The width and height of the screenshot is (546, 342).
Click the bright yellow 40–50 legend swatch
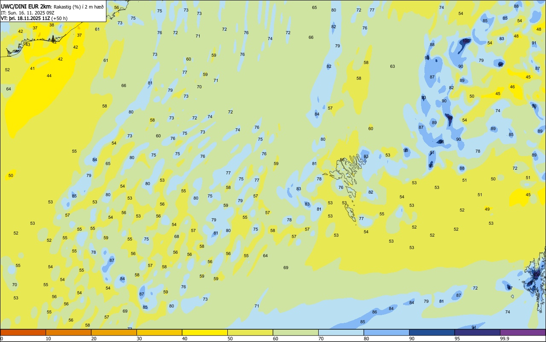tap(205, 332)
